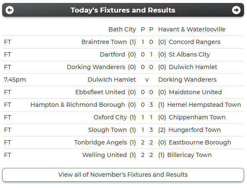247x188 pixels.
Task: Open Bath City team link
Action: (122, 29)
